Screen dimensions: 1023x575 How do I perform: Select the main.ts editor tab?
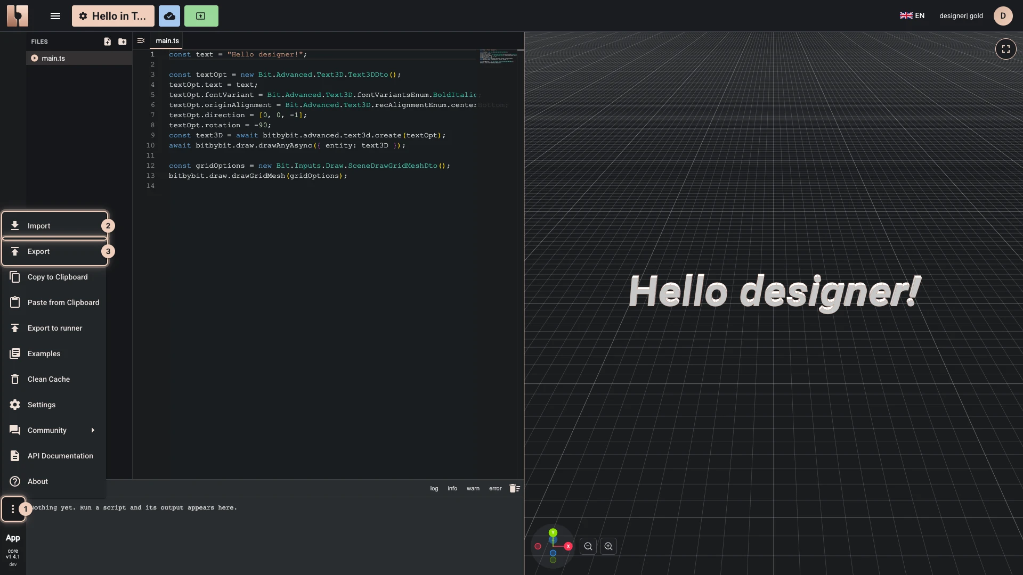pyautogui.click(x=167, y=41)
